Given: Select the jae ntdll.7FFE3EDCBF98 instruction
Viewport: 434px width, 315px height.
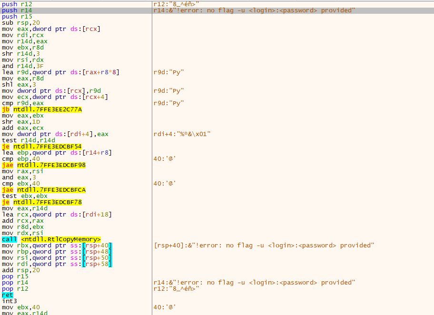Looking at the screenshot, I should pyautogui.click(x=44, y=165).
